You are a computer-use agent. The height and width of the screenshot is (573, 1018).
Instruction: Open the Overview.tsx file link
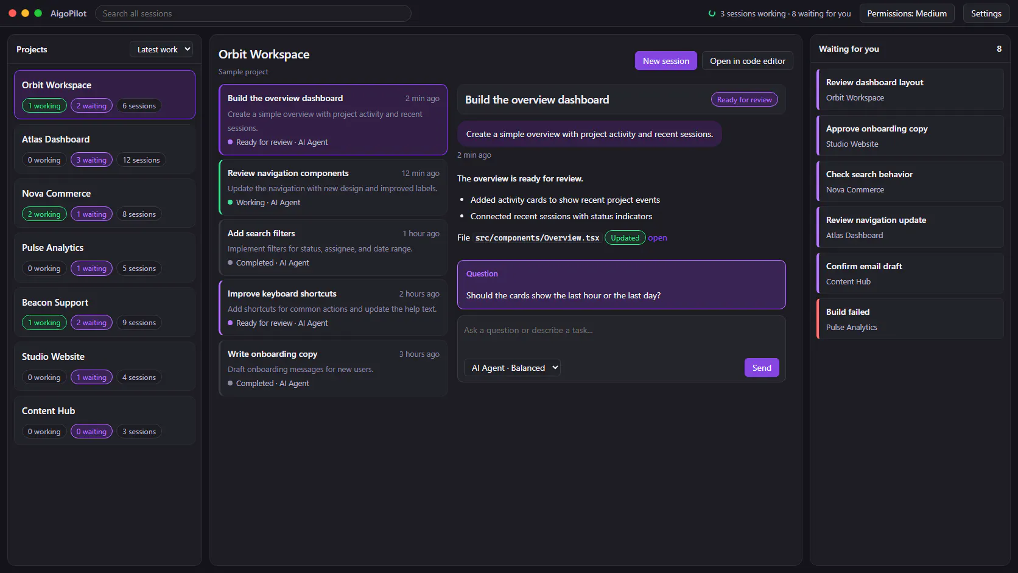(657, 237)
